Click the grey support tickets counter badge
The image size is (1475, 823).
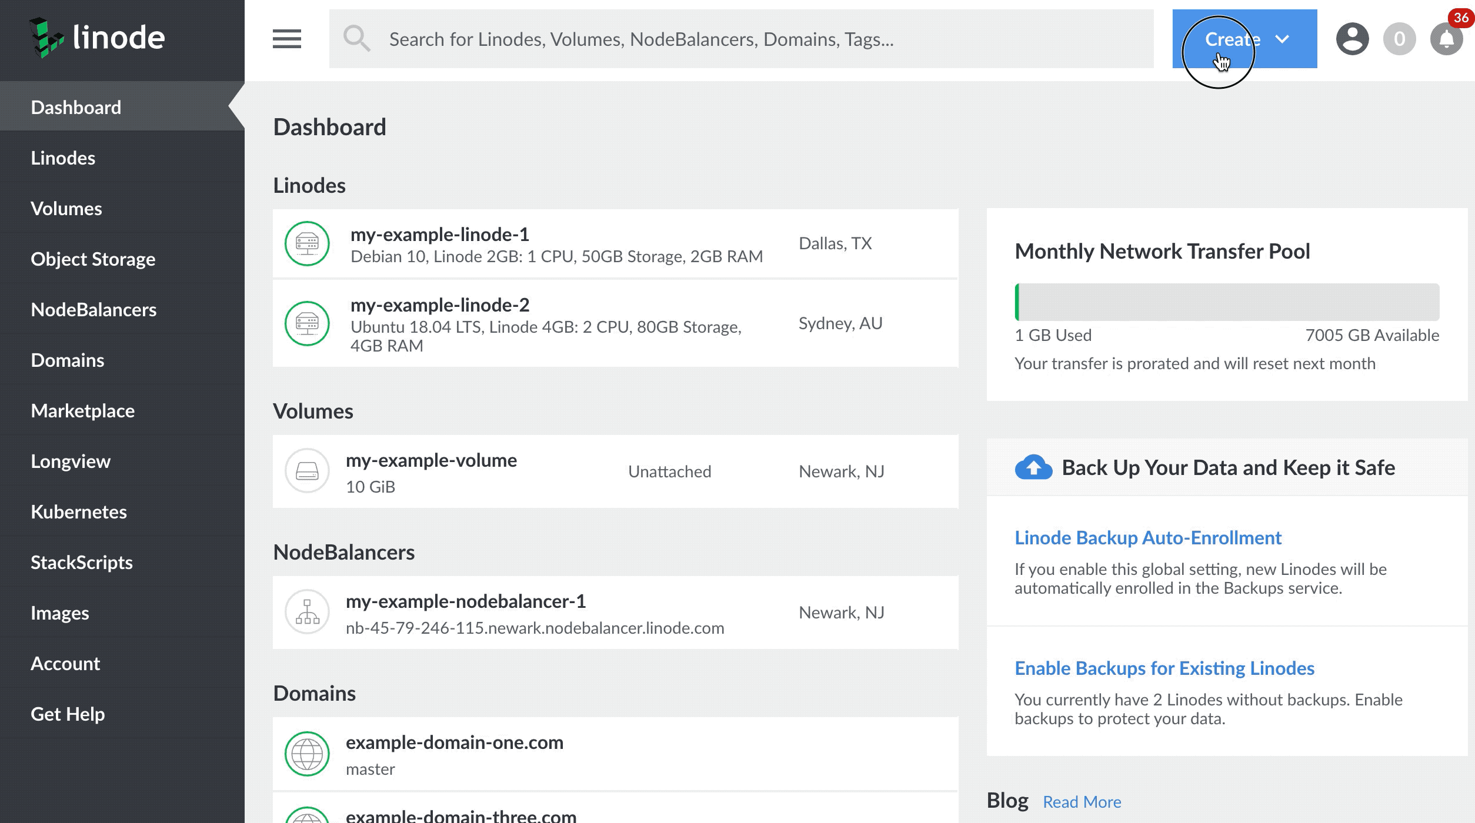click(x=1399, y=39)
